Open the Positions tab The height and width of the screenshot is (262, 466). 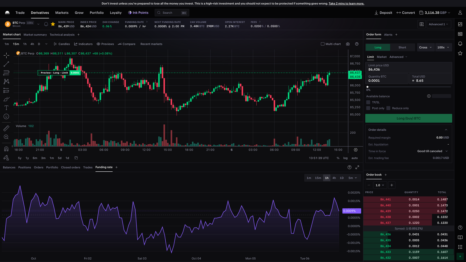coord(25,167)
